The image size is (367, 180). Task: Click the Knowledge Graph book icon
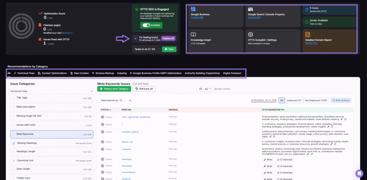193,35
